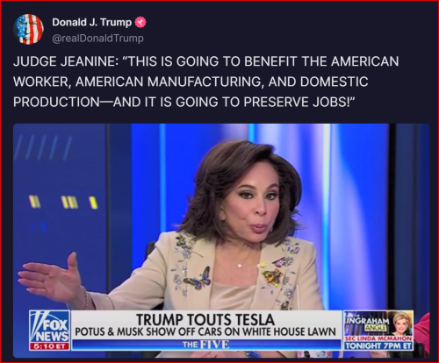Click the pink verified checkmark badge
The image size is (439, 363).
[140, 22]
